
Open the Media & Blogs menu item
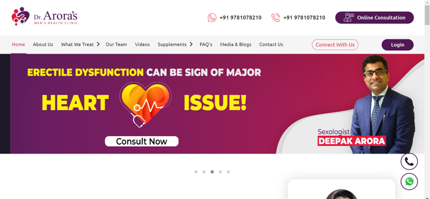click(x=236, y=44)
